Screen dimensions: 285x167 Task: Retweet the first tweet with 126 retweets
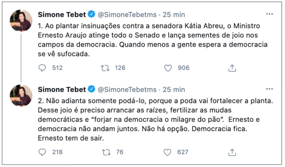pyautogui.click(x=105, y=68)
